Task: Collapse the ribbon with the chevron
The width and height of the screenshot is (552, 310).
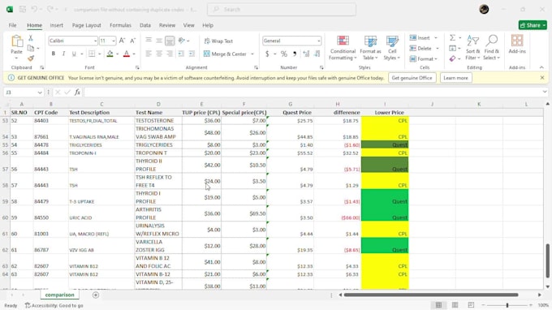Action: tap(541, 67)
